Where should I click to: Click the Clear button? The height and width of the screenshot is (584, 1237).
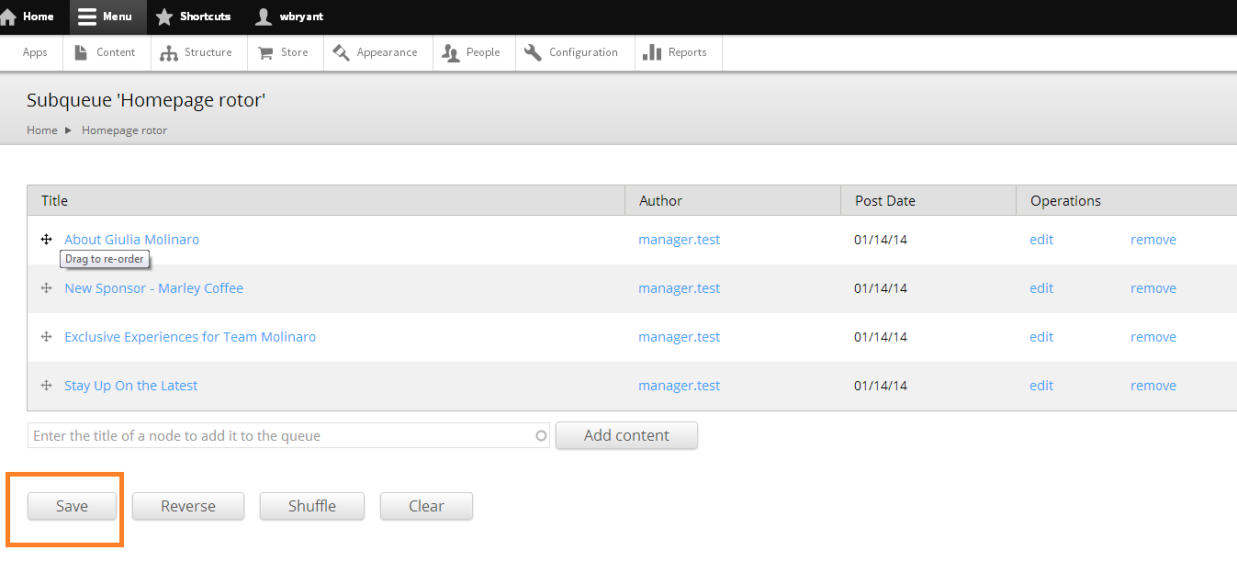point(426,506)
